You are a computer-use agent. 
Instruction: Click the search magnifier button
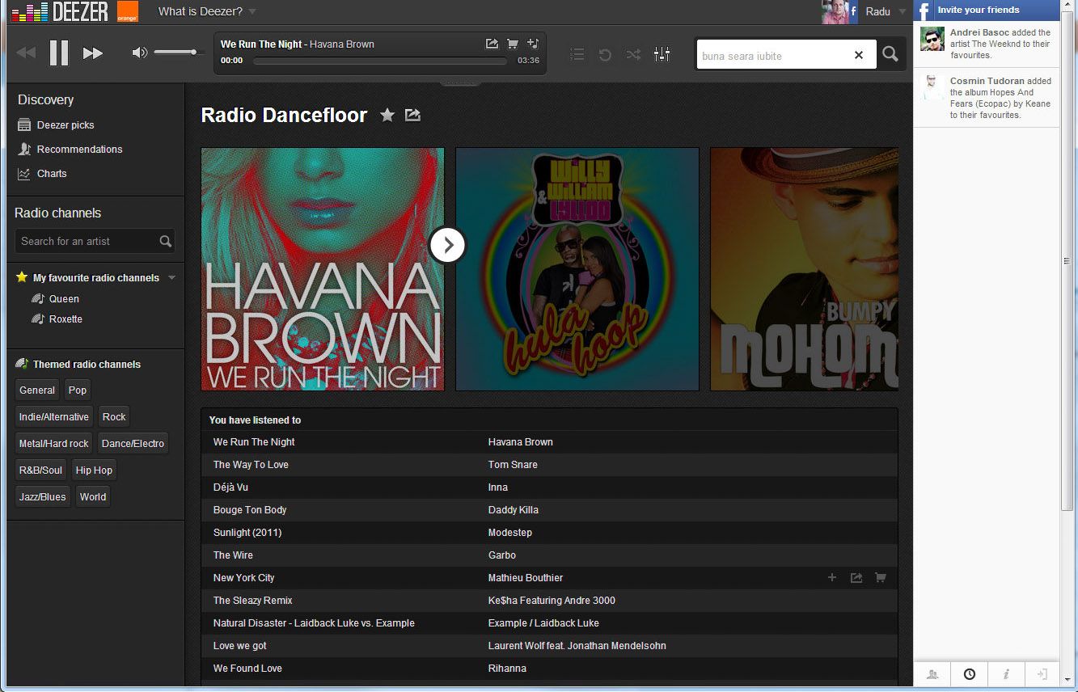890,54
